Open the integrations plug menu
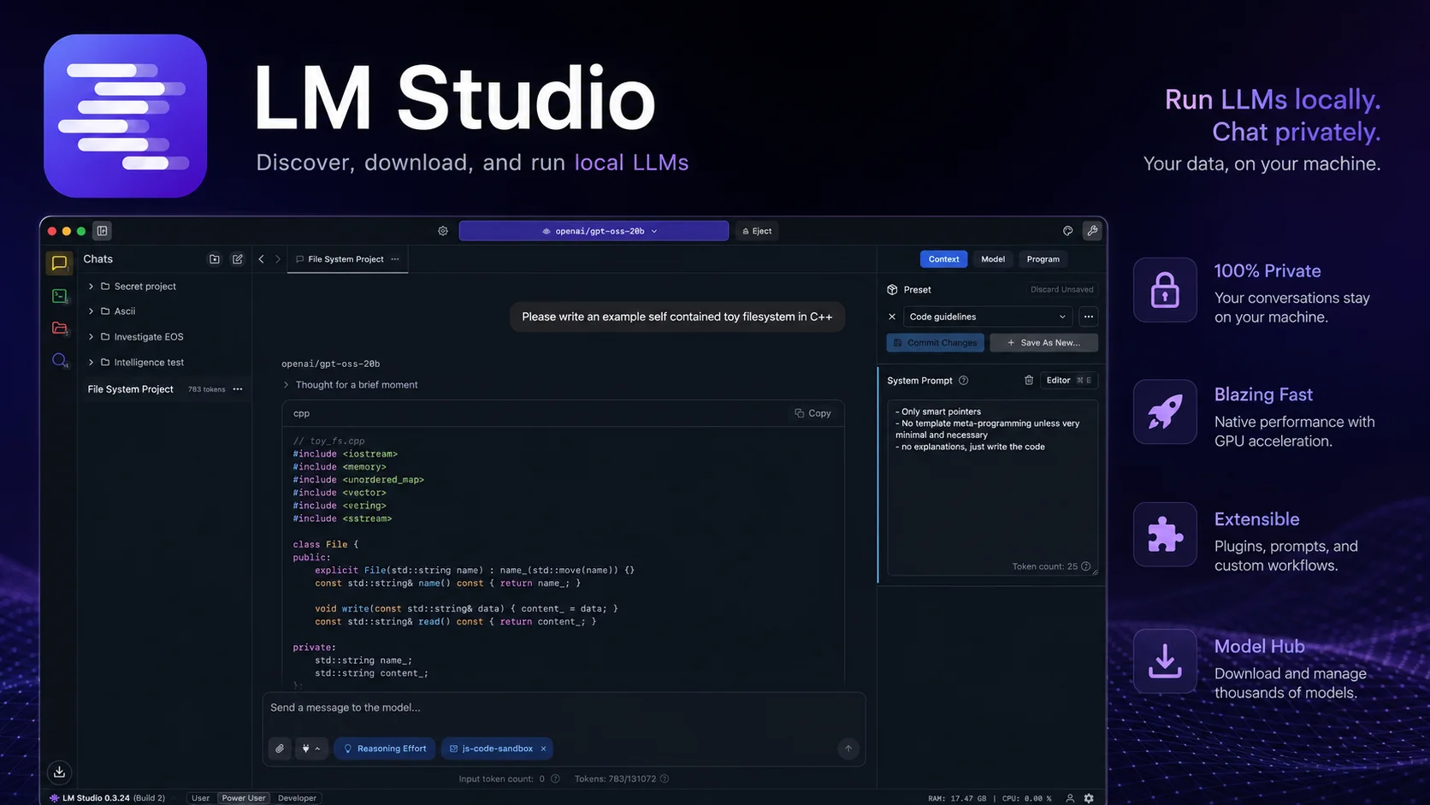Viewport: 1430px width, 805px height. tap(311, 749)
